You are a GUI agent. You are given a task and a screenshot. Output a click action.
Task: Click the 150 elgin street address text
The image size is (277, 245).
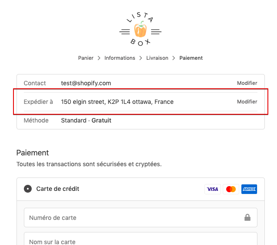(x=117, y=102)
